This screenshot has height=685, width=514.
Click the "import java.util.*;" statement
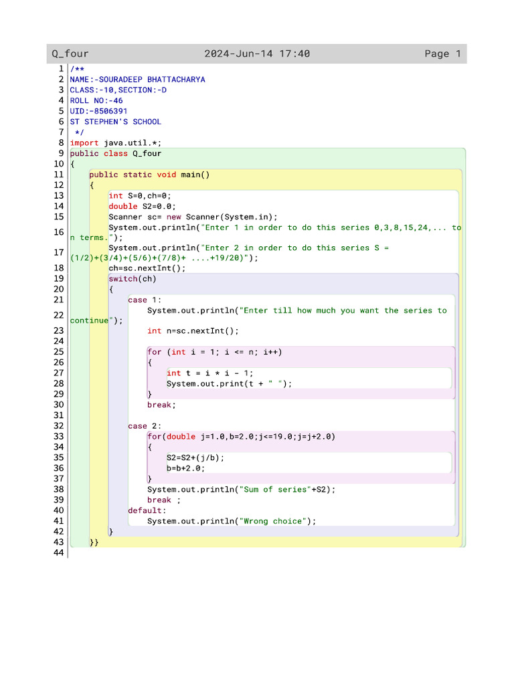(x=115, y=143)
